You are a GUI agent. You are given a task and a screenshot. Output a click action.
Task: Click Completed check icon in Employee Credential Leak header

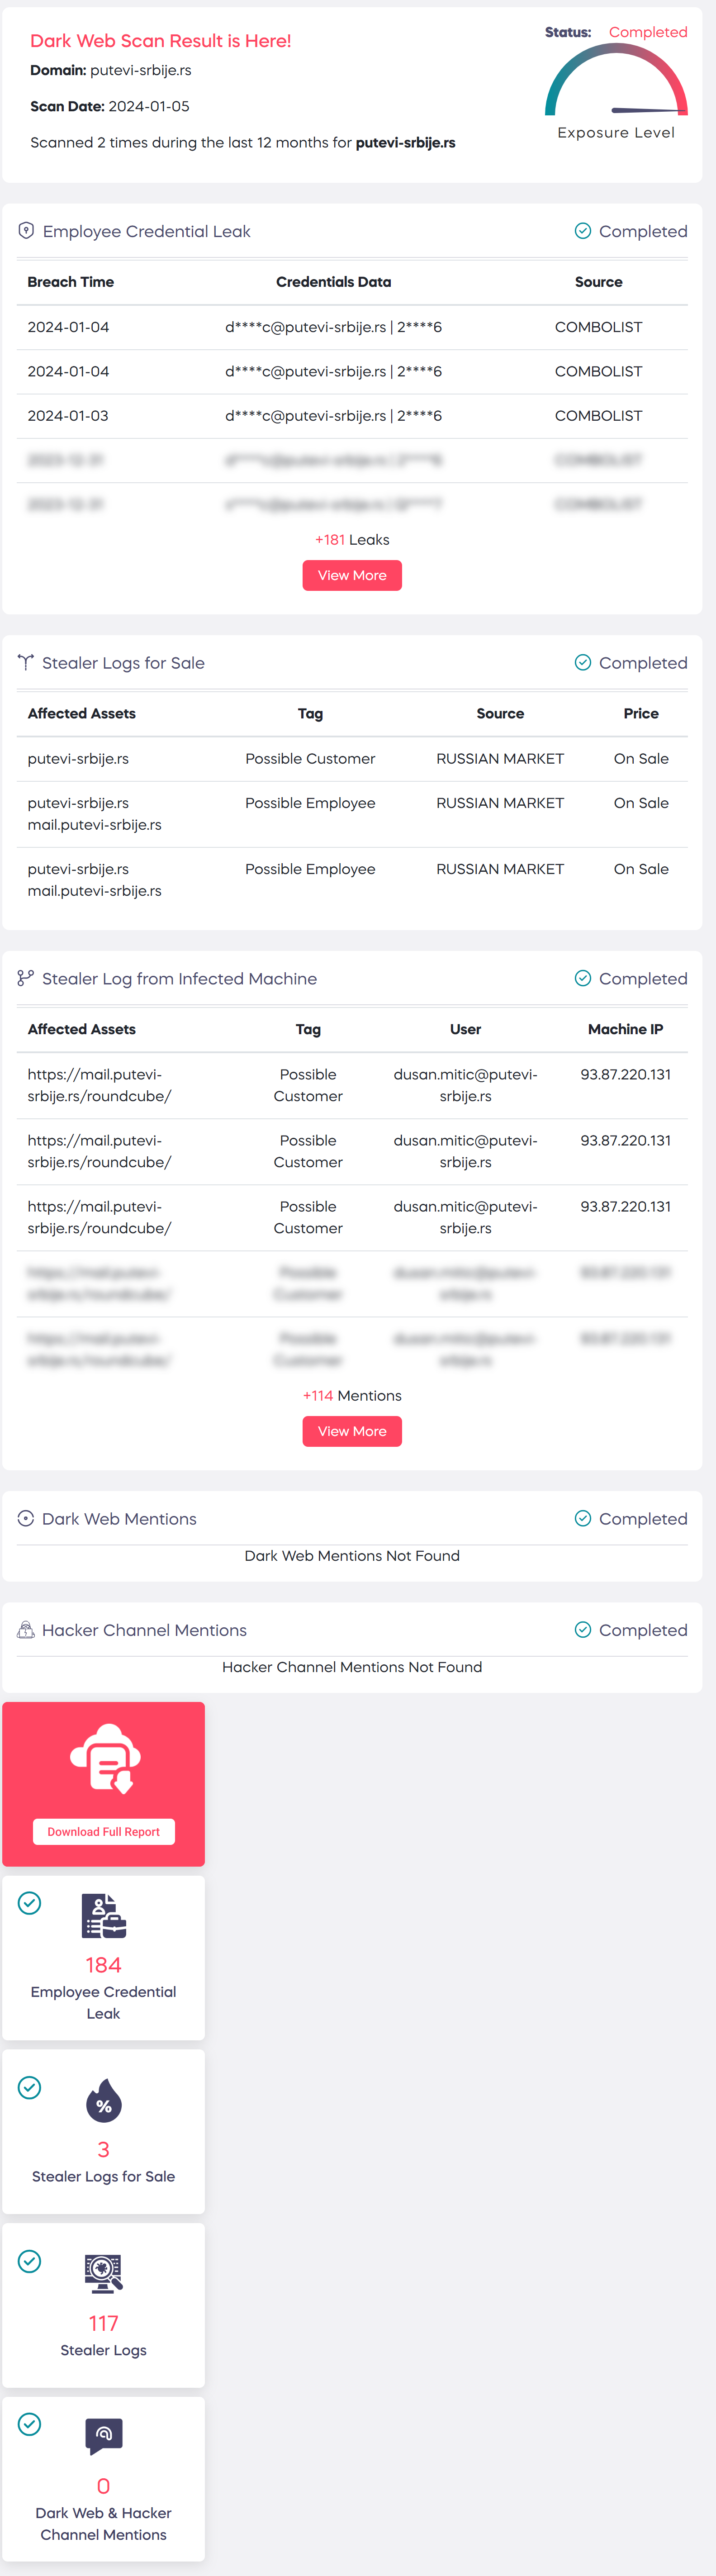point(583,231)
